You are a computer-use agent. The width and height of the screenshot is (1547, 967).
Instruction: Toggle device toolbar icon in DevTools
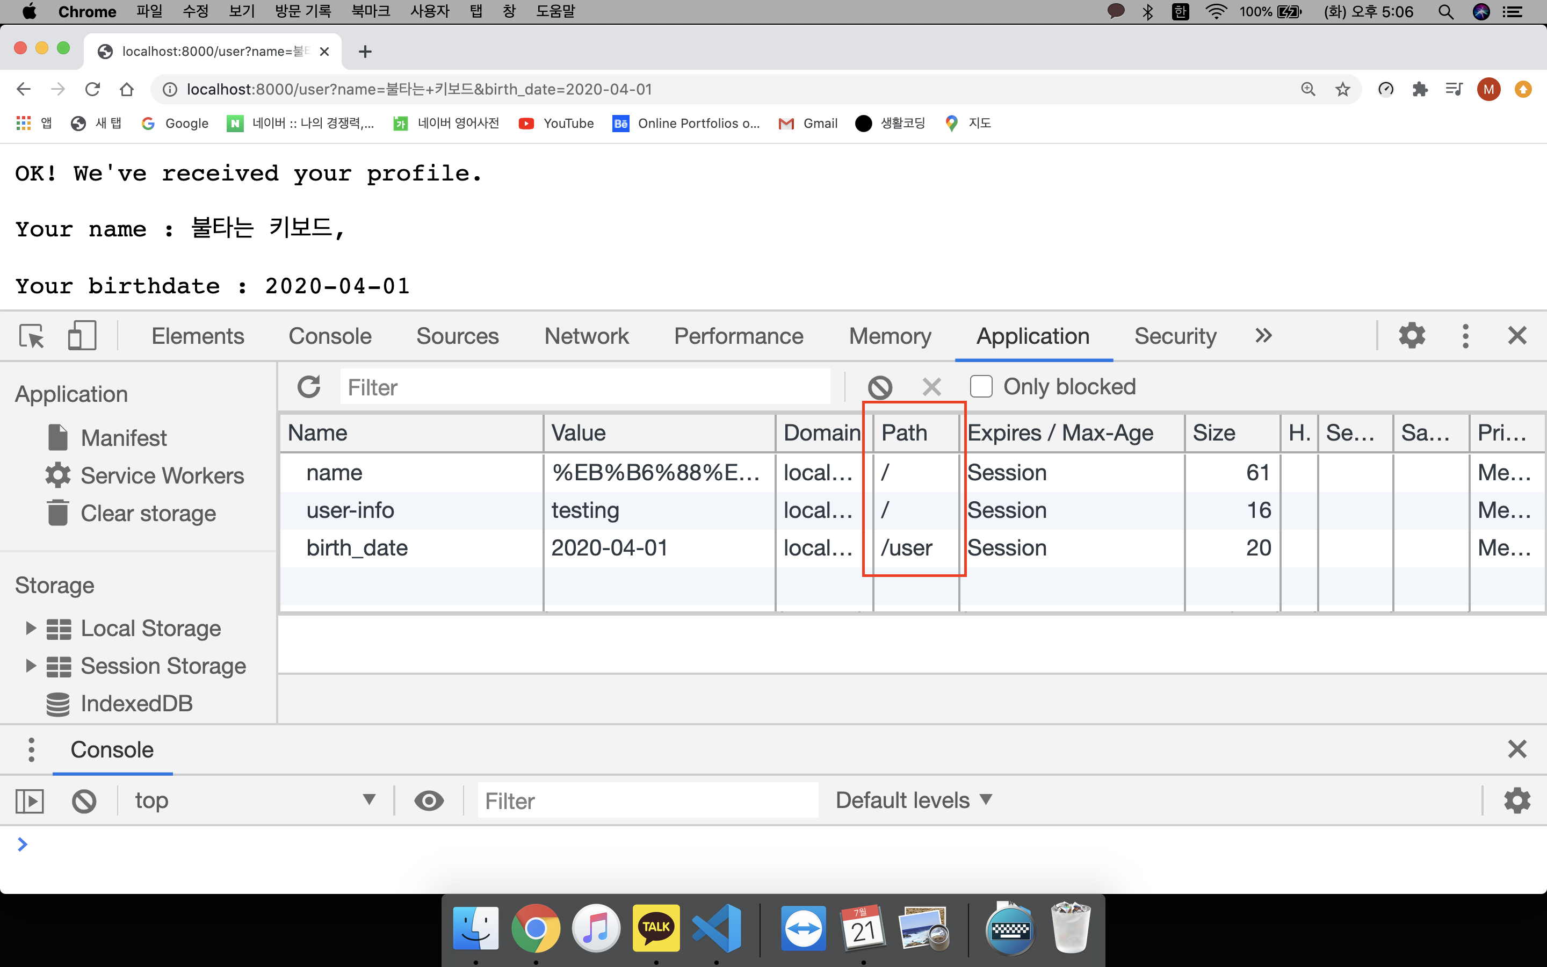click(x=82, y=336)
